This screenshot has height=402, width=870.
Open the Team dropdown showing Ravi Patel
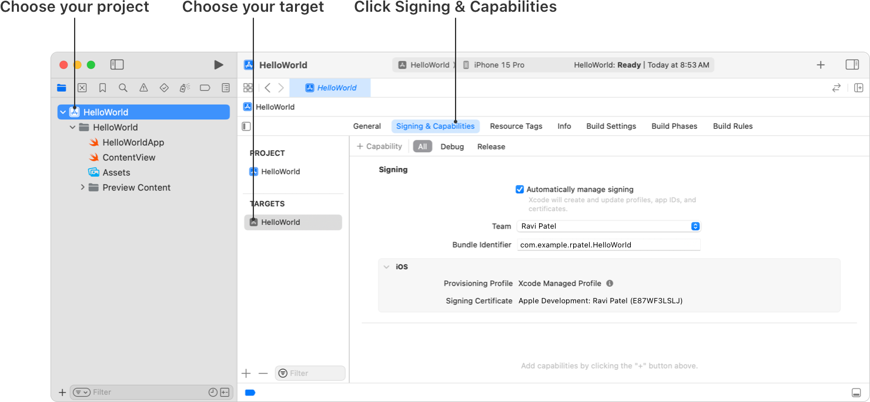click(608, 226)
